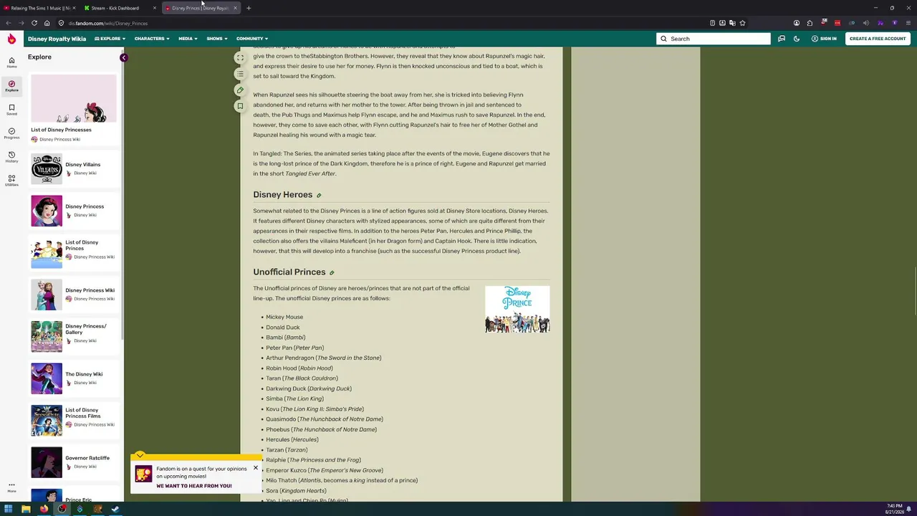Open the table of contents icon

240,74
